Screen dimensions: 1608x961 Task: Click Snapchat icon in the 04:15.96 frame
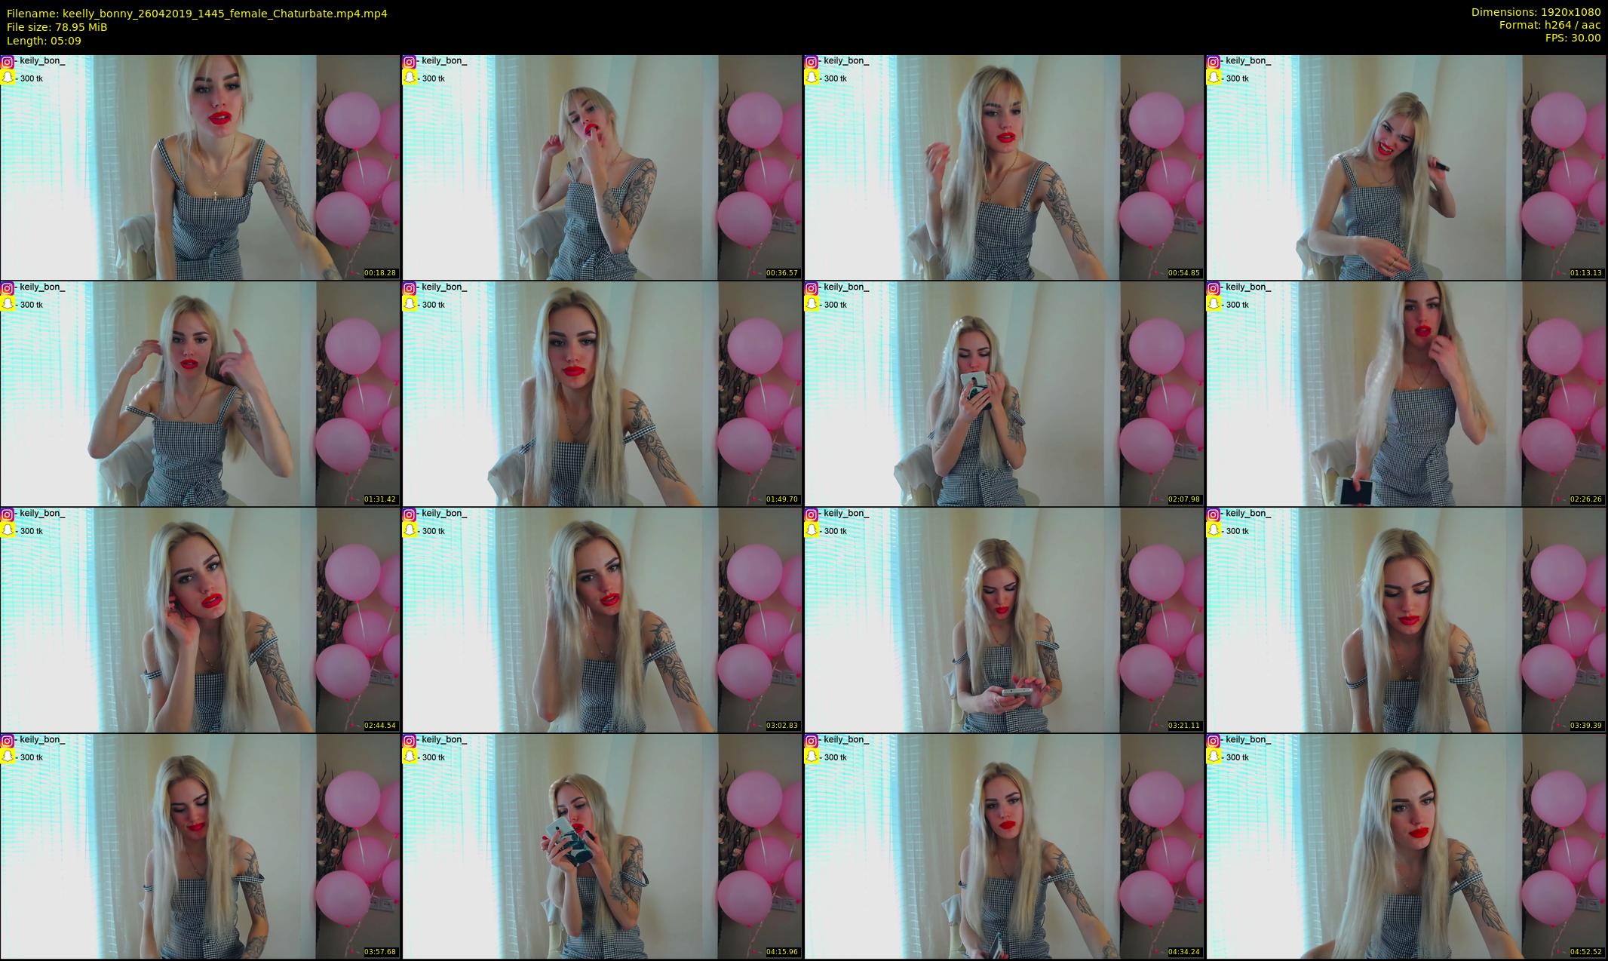(409, 757)
